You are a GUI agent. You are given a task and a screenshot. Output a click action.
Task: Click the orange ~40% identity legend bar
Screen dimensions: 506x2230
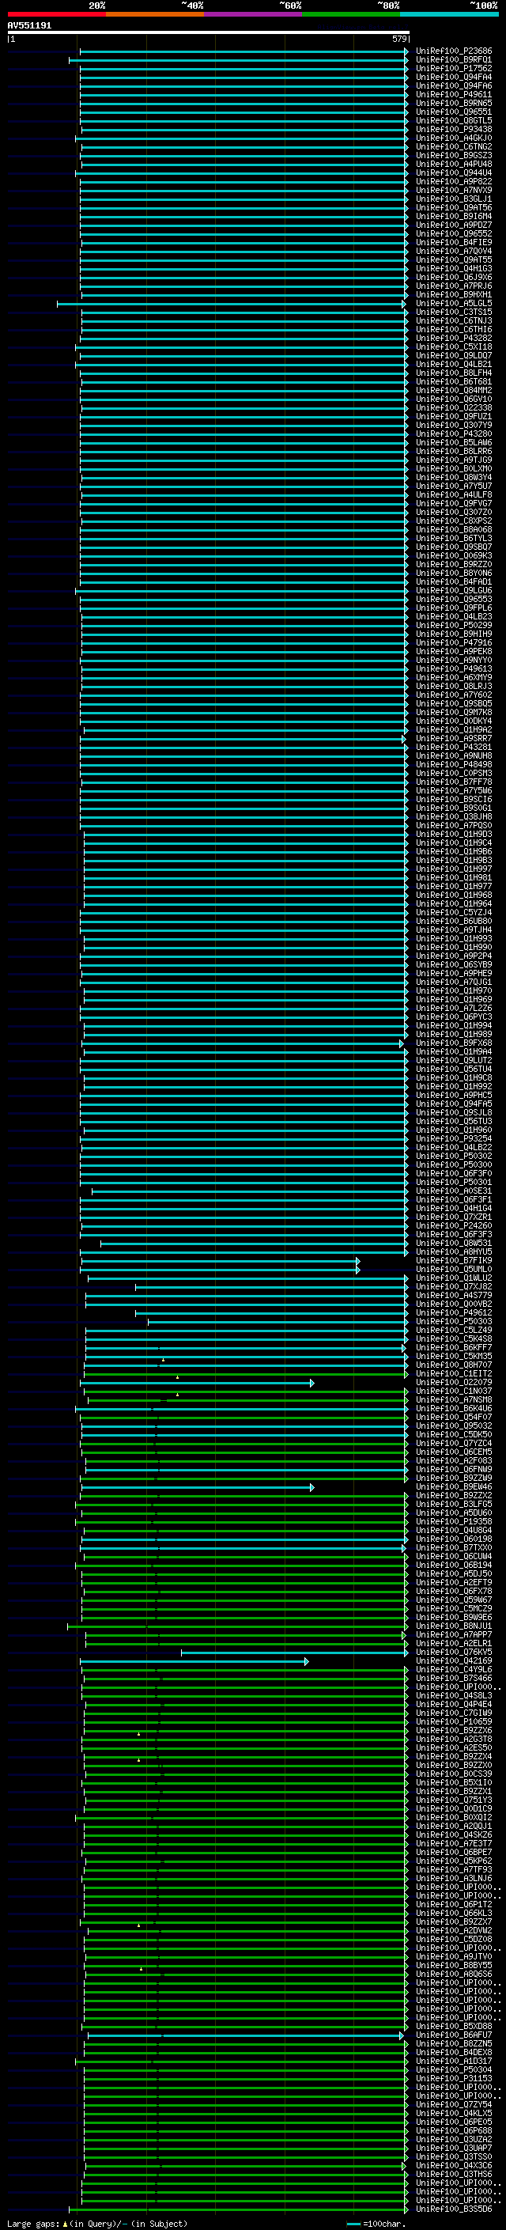(155, 14)
